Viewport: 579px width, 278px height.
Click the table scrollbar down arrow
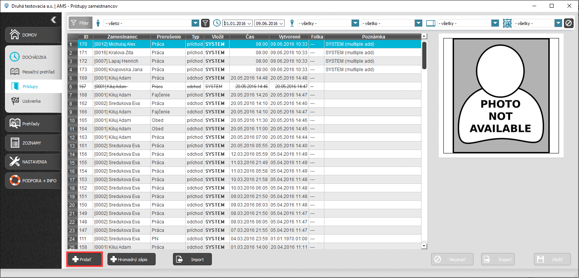(425, 245)
